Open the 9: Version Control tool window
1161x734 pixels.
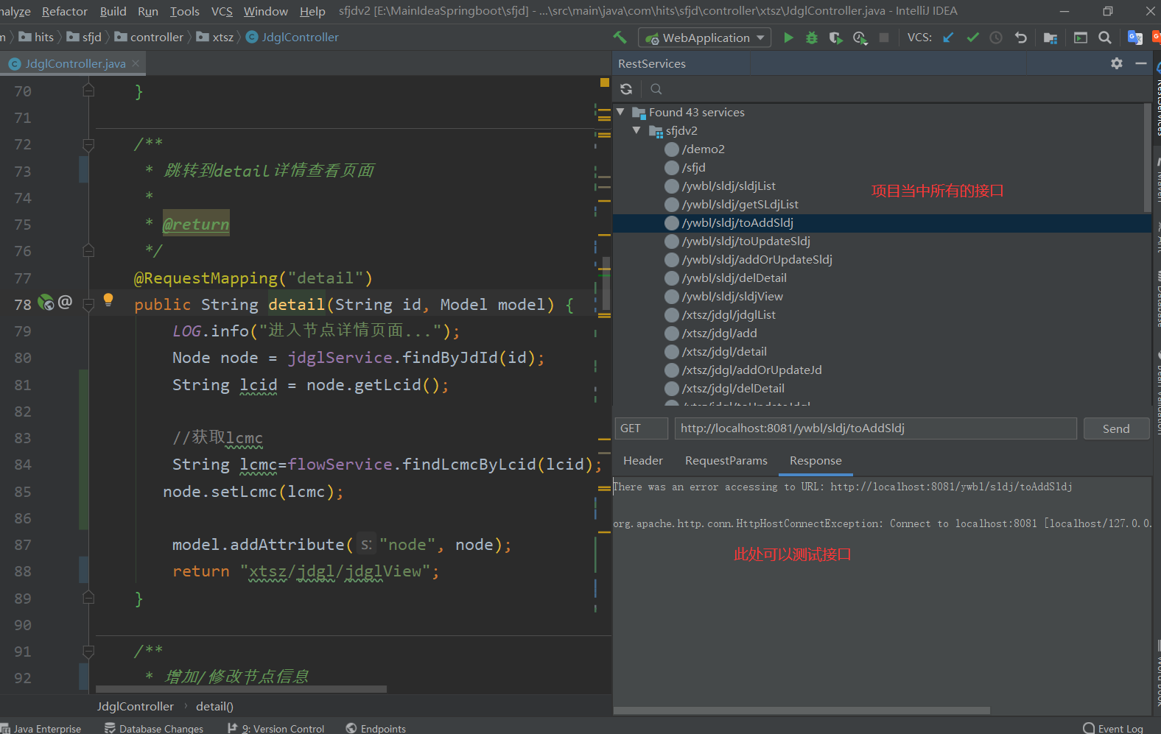(x=276, y=728)
